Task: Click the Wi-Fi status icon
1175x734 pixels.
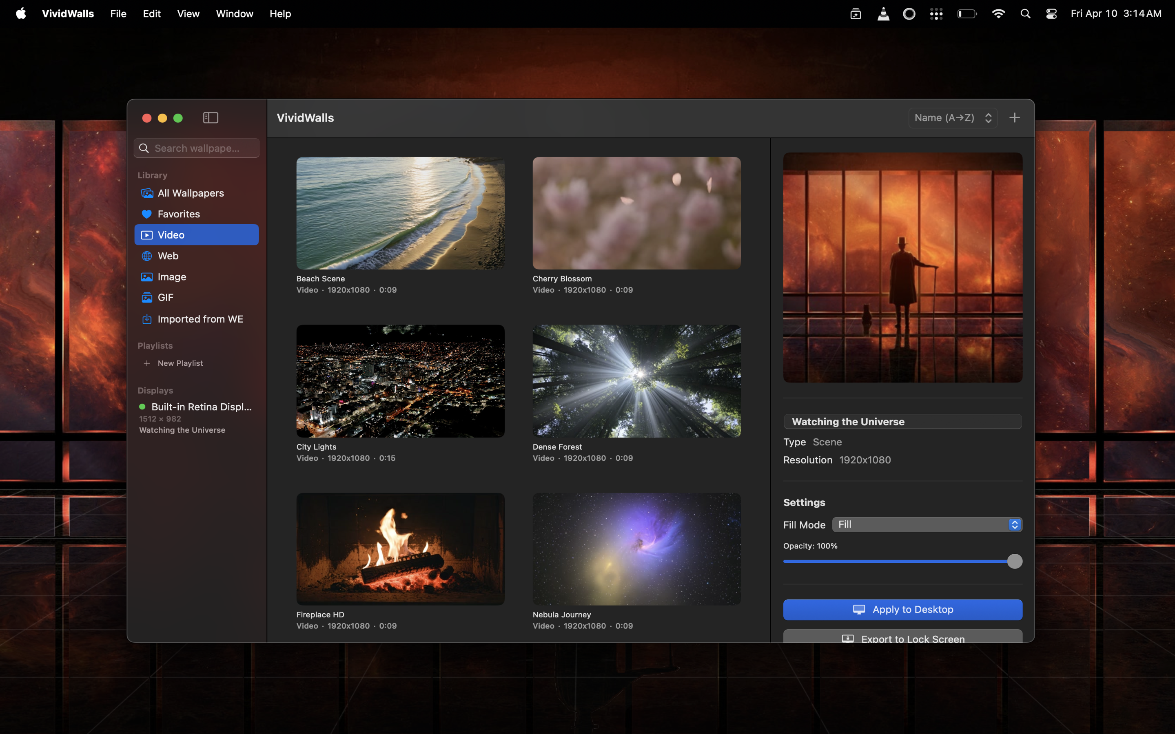Action: pyautogui.click(x=998, y=13)
